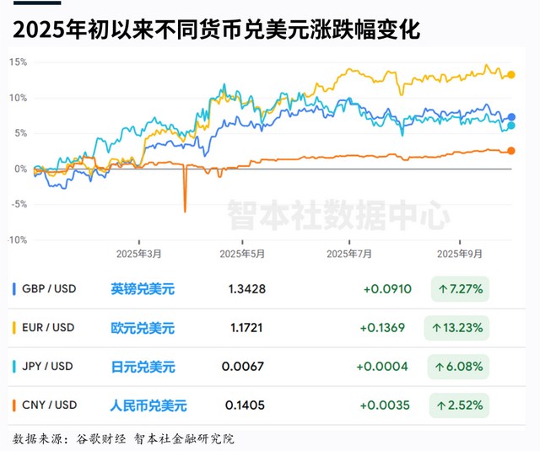Click the up arrow in the 13.23% badge
The image size is (540, 451).
coord(437,328)
